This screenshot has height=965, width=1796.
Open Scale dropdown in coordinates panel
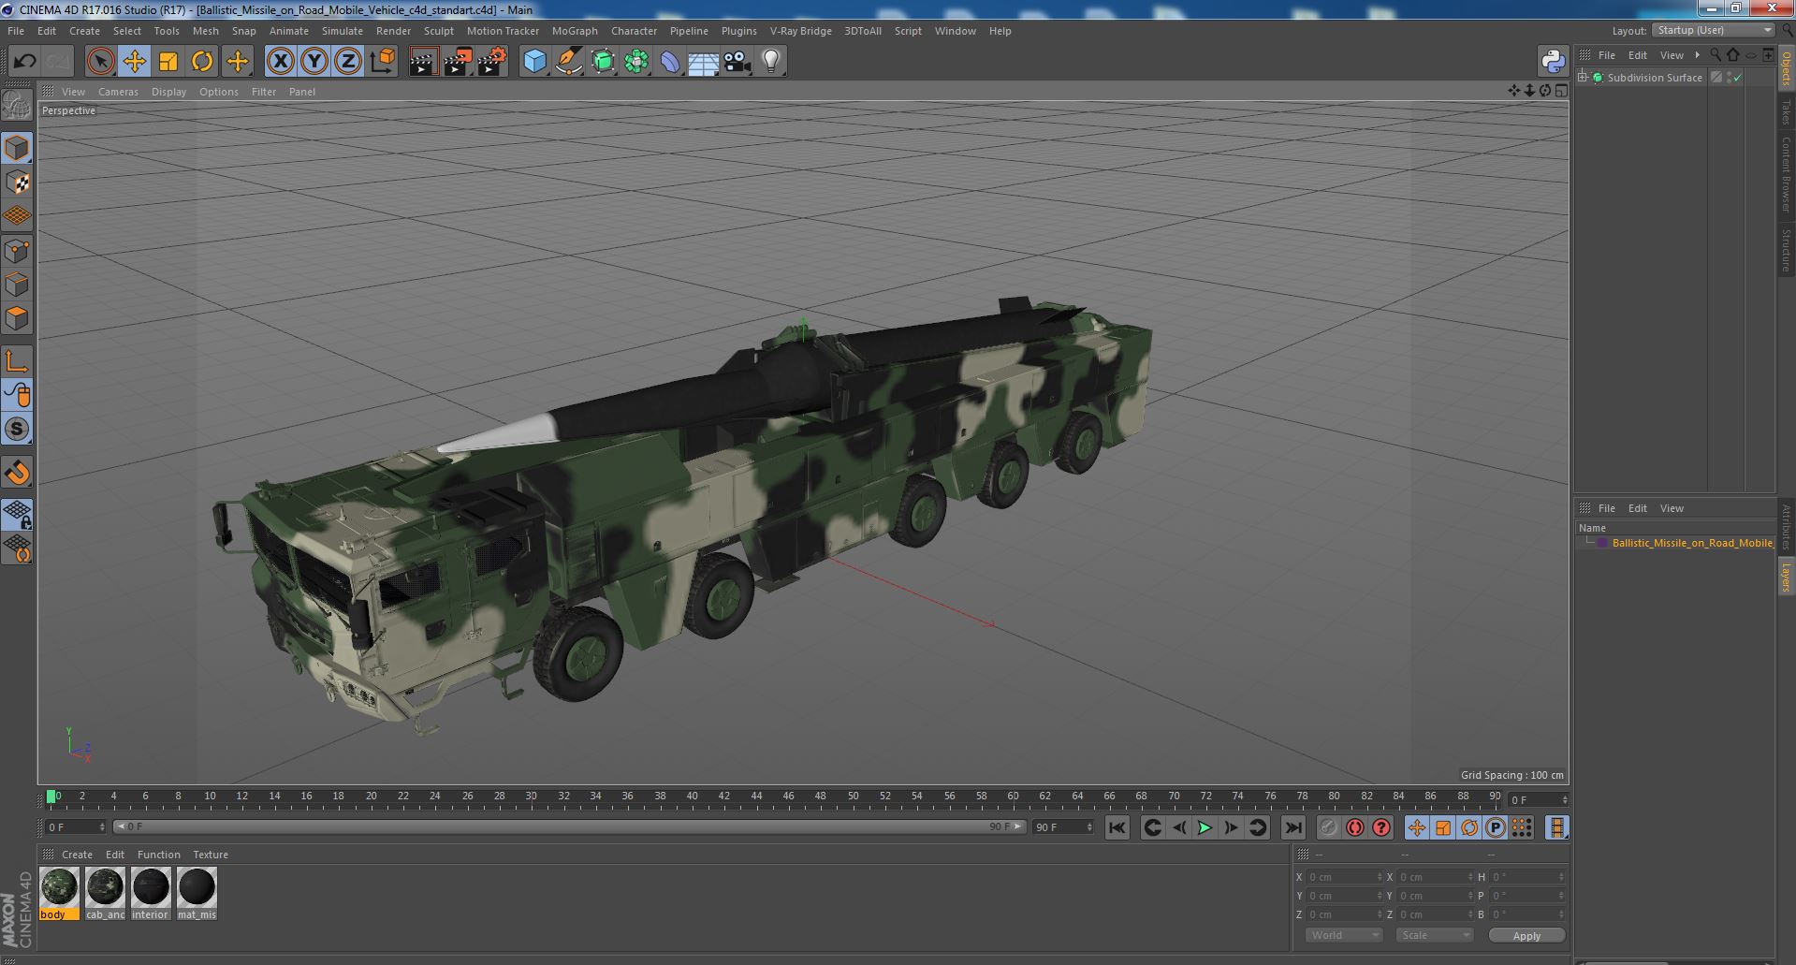tap(1434, 935)
